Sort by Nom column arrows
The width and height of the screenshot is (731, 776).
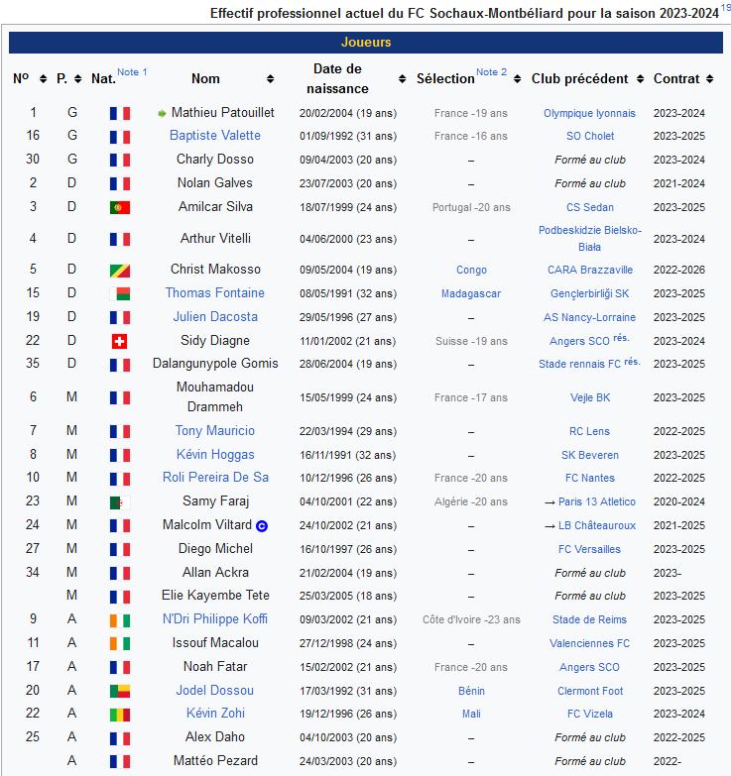click(270, 79)
